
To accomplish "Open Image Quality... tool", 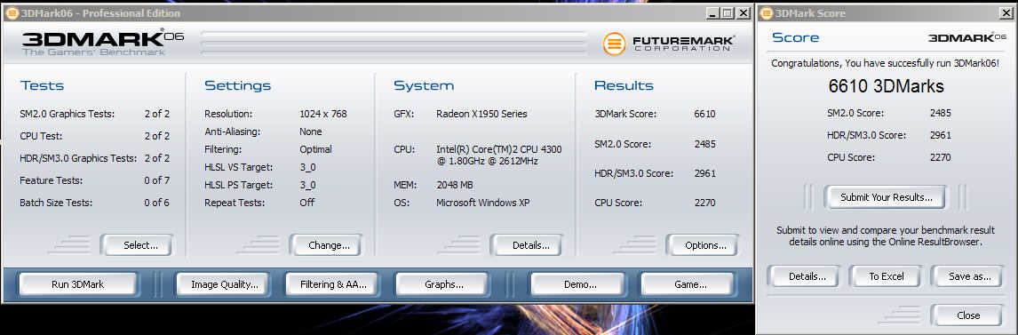I will point(222,284).
